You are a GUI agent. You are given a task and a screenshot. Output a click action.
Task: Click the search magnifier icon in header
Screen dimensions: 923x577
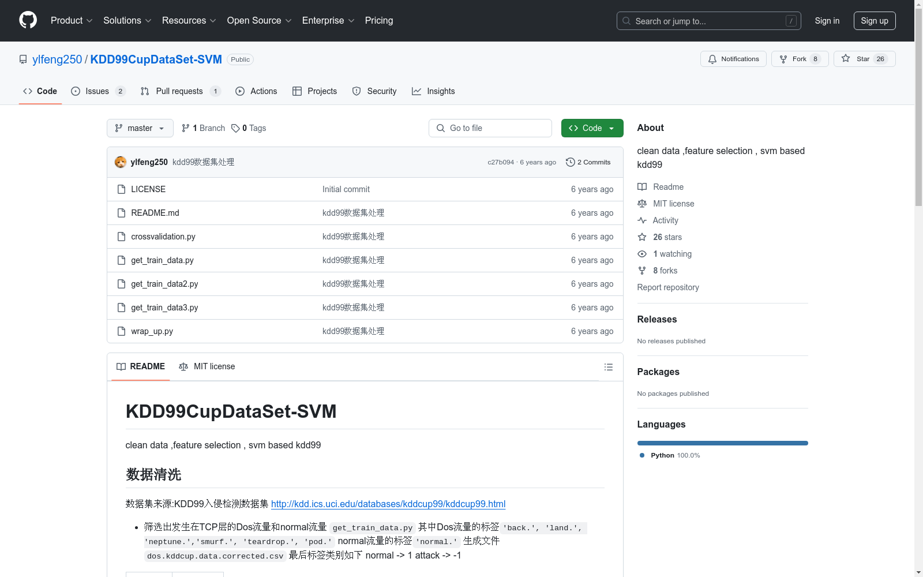[x=626, y=21]
